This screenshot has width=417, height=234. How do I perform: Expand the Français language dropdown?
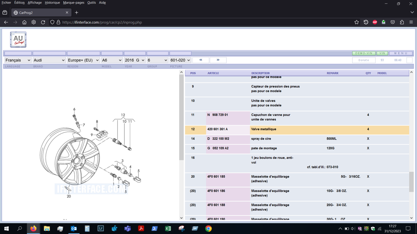[x=18, y=60]
